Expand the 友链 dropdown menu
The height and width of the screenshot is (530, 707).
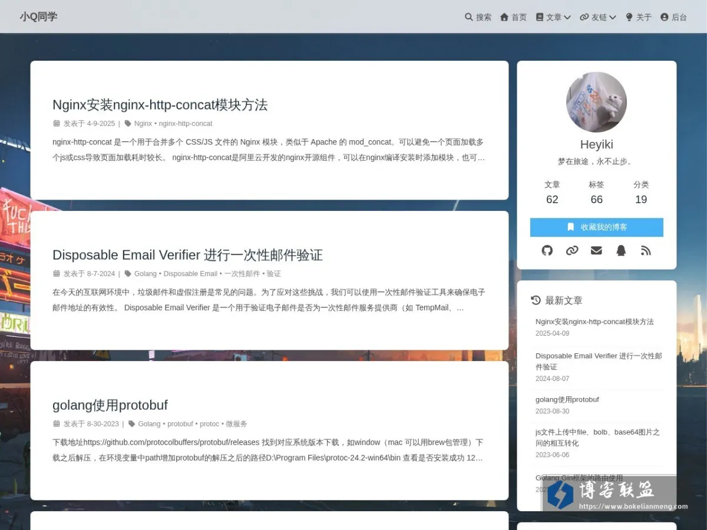coord(598,17)
